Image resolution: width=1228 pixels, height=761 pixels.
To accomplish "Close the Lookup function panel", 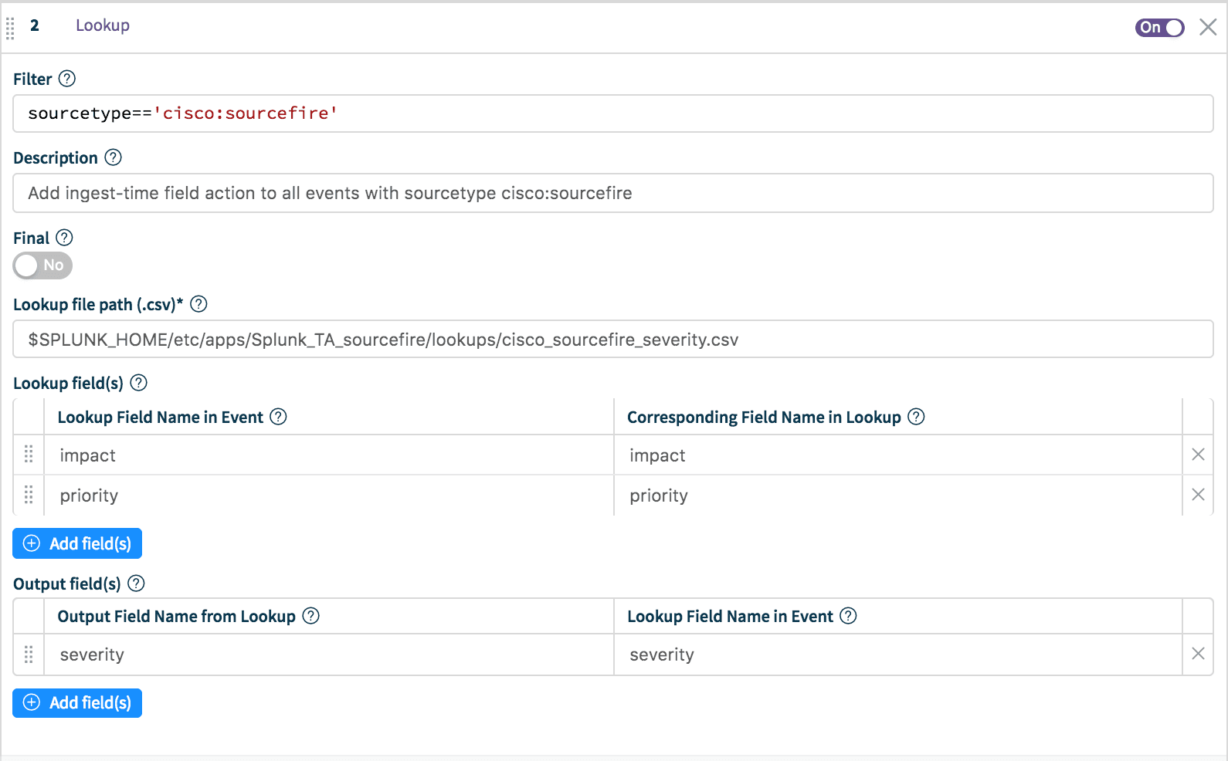I will pyautogui.click(x=1208, y=28).
